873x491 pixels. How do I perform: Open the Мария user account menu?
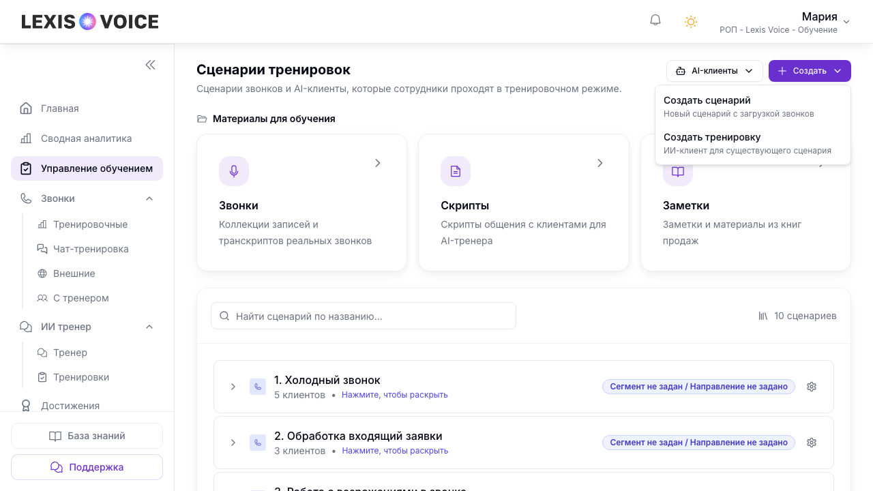tap(784, 22)
